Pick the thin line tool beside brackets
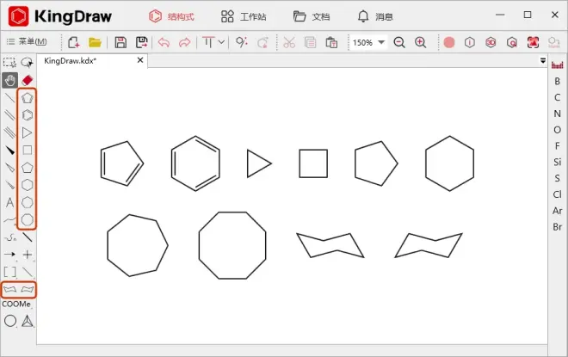 [28, 272]
